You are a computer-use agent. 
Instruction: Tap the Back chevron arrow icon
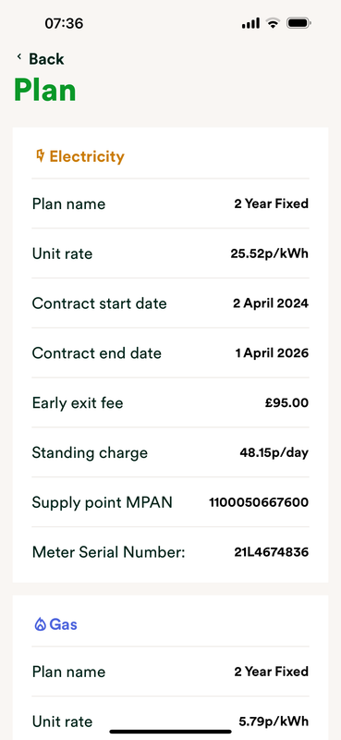[19, 57]
